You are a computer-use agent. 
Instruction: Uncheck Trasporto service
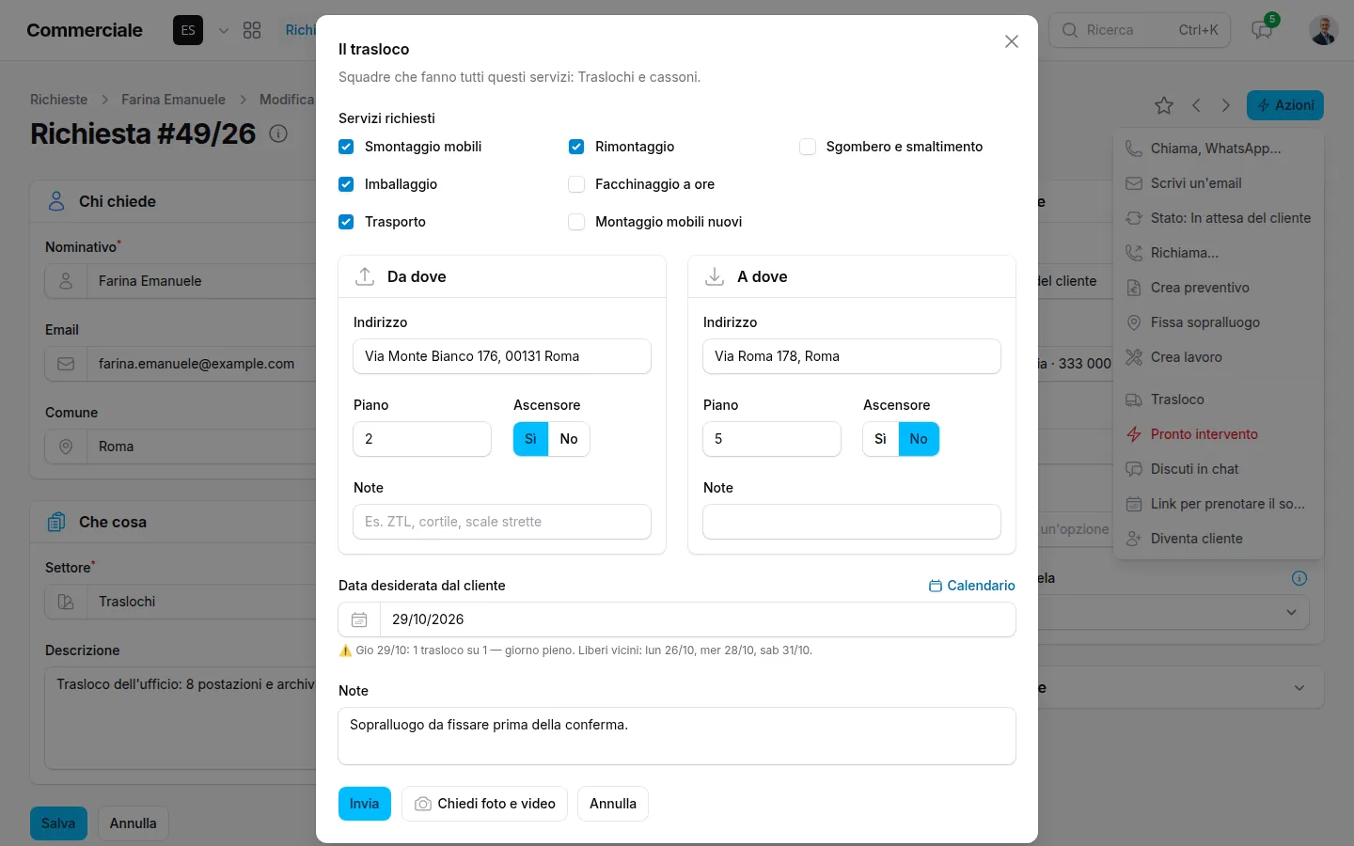coord(346,222)
